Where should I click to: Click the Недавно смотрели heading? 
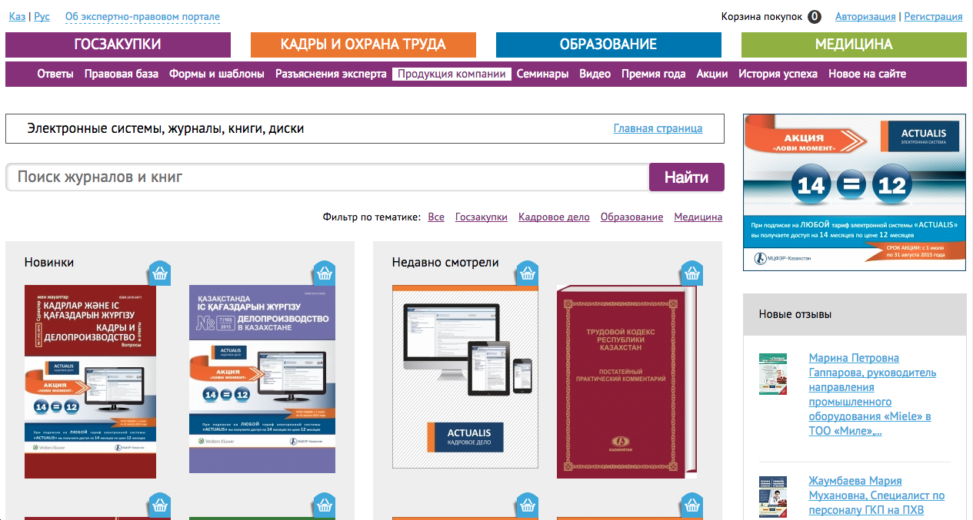(x=445, y=262)
